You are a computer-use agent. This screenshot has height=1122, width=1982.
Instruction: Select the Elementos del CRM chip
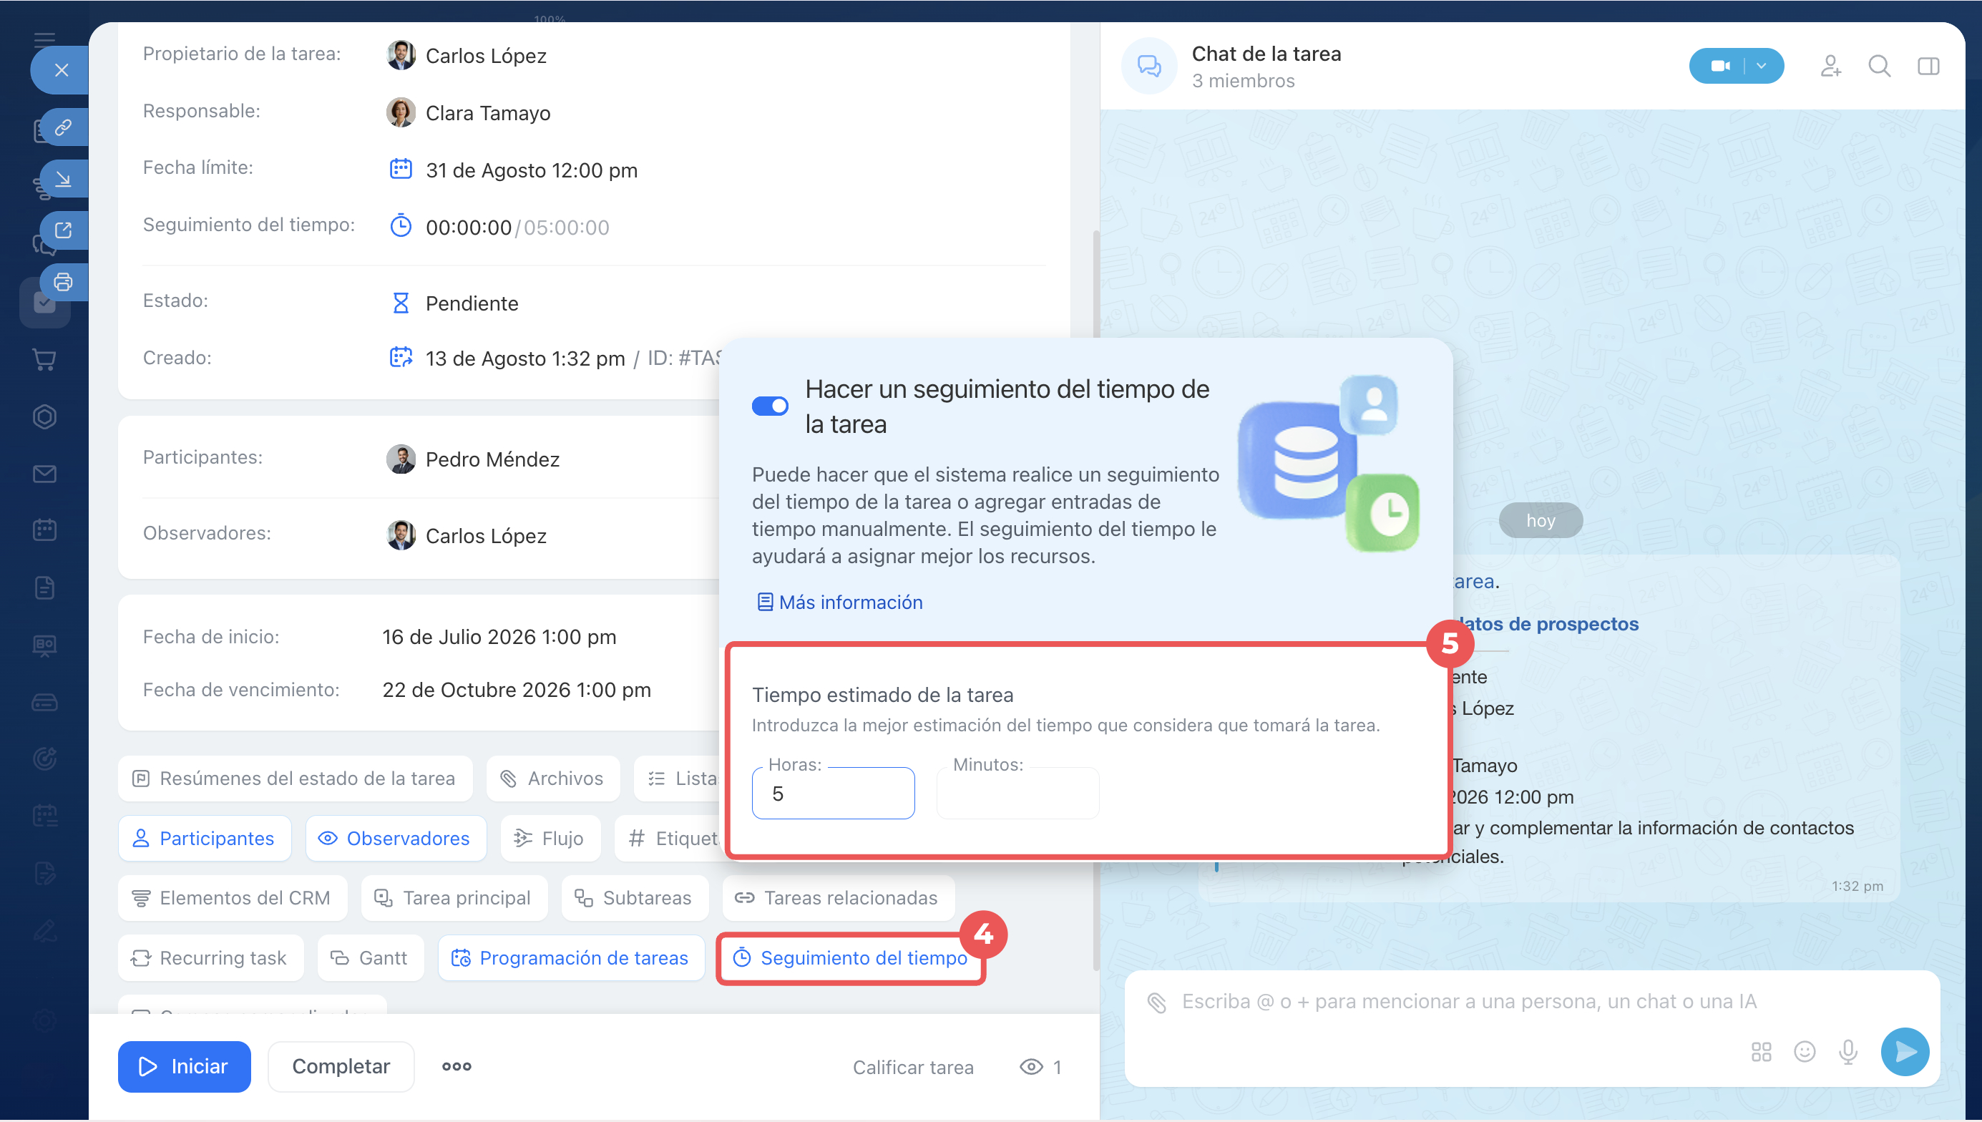233,898
